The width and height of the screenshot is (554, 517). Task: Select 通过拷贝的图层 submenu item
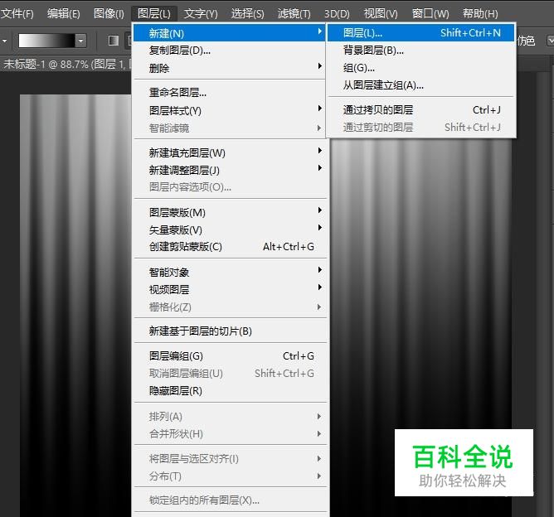pyautogui.click(x=420, y=109)
